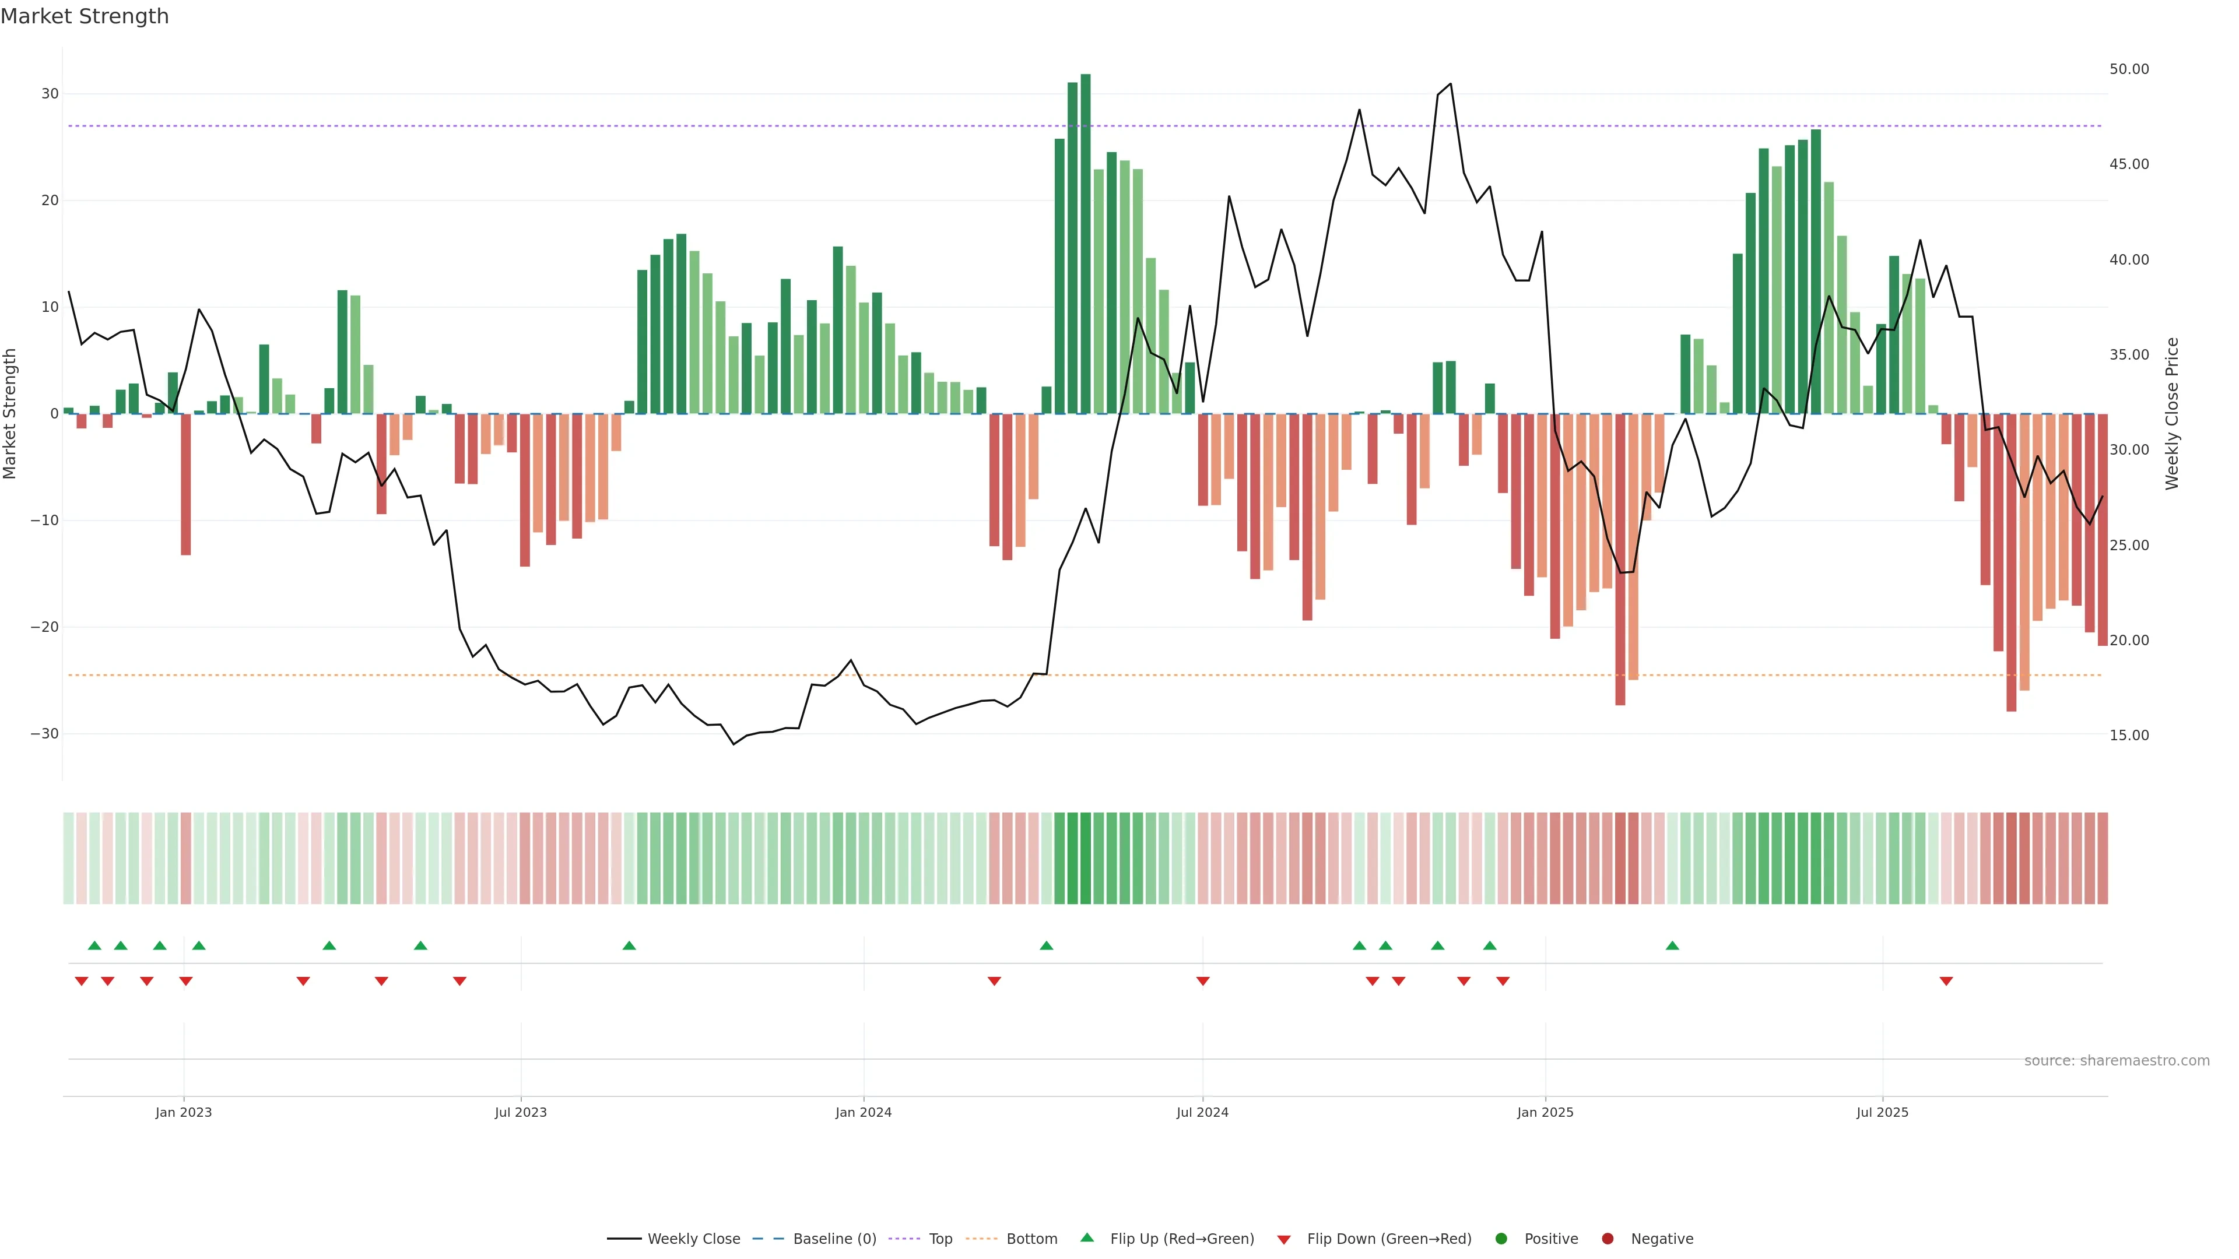This screenshot has height=1259, width=2239.
Task: Click the red Flip Down triangle in legend
Action: (x=1284, y=1240)
